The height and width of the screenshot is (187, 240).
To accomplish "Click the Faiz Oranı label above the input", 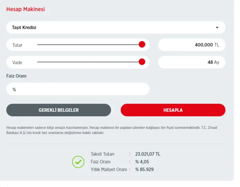I will pyautogui.click(x=16, y=76).
